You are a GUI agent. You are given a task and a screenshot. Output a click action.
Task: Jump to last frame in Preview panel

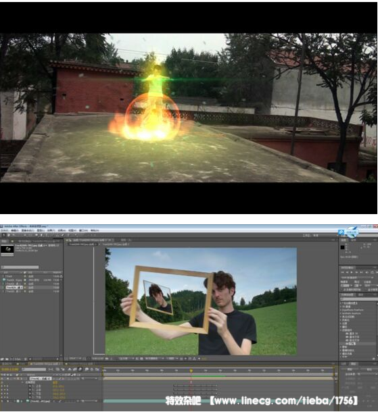[x=361, y=272]
